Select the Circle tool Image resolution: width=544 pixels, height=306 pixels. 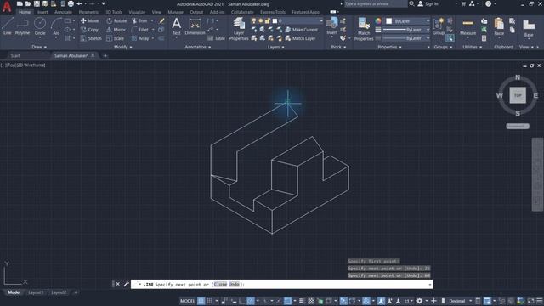40,26
